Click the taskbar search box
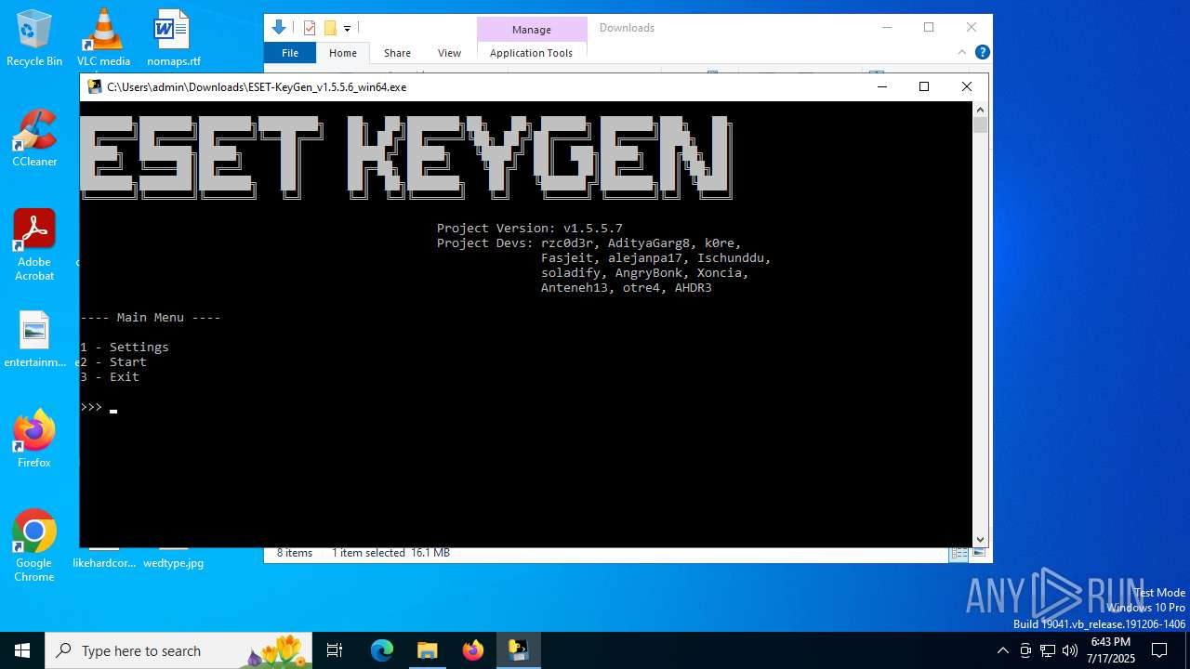This screenshot has height=669, width=1190. tap(179, 650)
